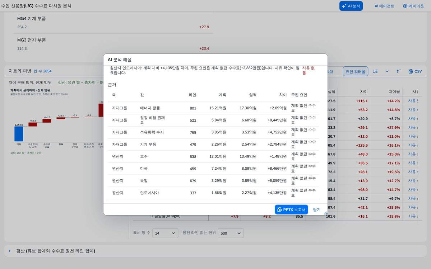The height and width of the screenshot is (269, 431).
Task: Click the 사유 없음 link in the dialog
Action: (x=308, y=70)
